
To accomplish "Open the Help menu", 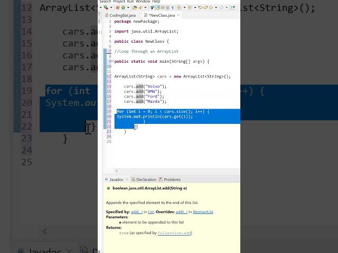I will click(156, 1).
